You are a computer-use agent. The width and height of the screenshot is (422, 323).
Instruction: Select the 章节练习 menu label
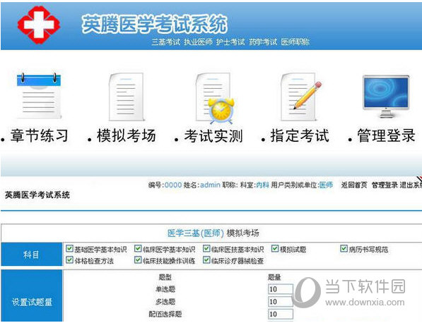pyautogui.click(x=40, y=135)
